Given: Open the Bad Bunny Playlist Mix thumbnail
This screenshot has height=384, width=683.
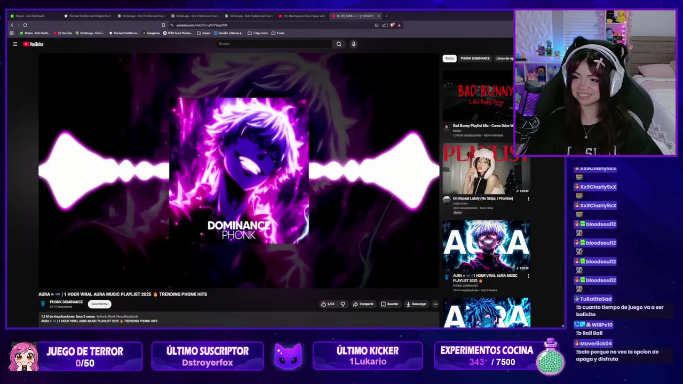Looking at the screenshot, I should pyautogui.click(x=479, y=95).
